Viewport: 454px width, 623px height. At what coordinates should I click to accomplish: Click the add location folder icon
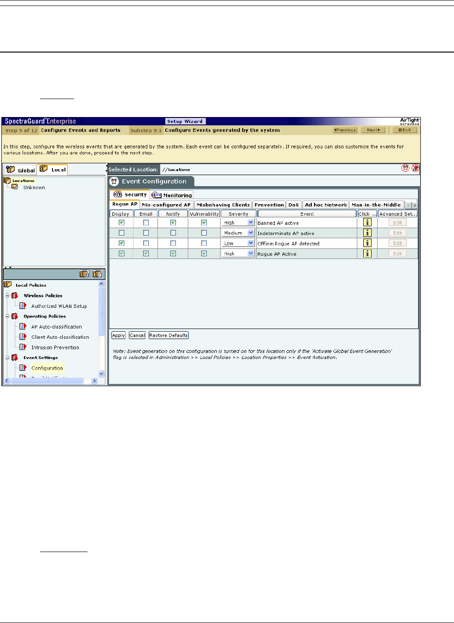click(84, 274)
